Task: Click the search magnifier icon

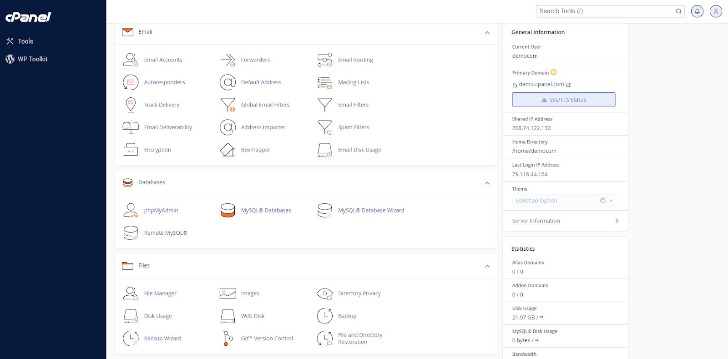Action: (x=678, y=11)
